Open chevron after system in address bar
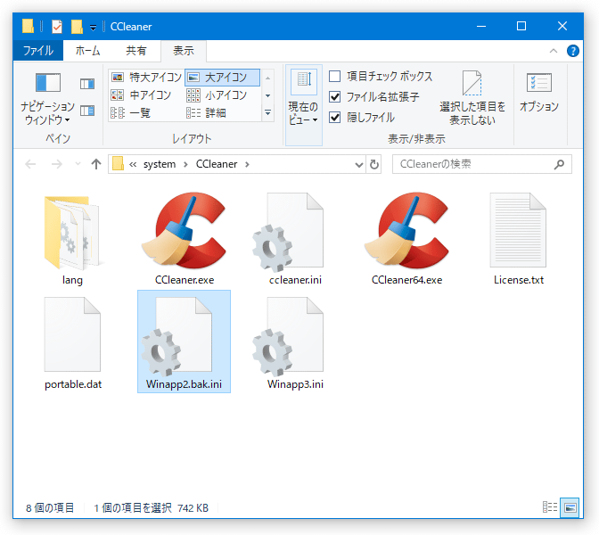The image size is (599, 535). click(x=185, y=165)
